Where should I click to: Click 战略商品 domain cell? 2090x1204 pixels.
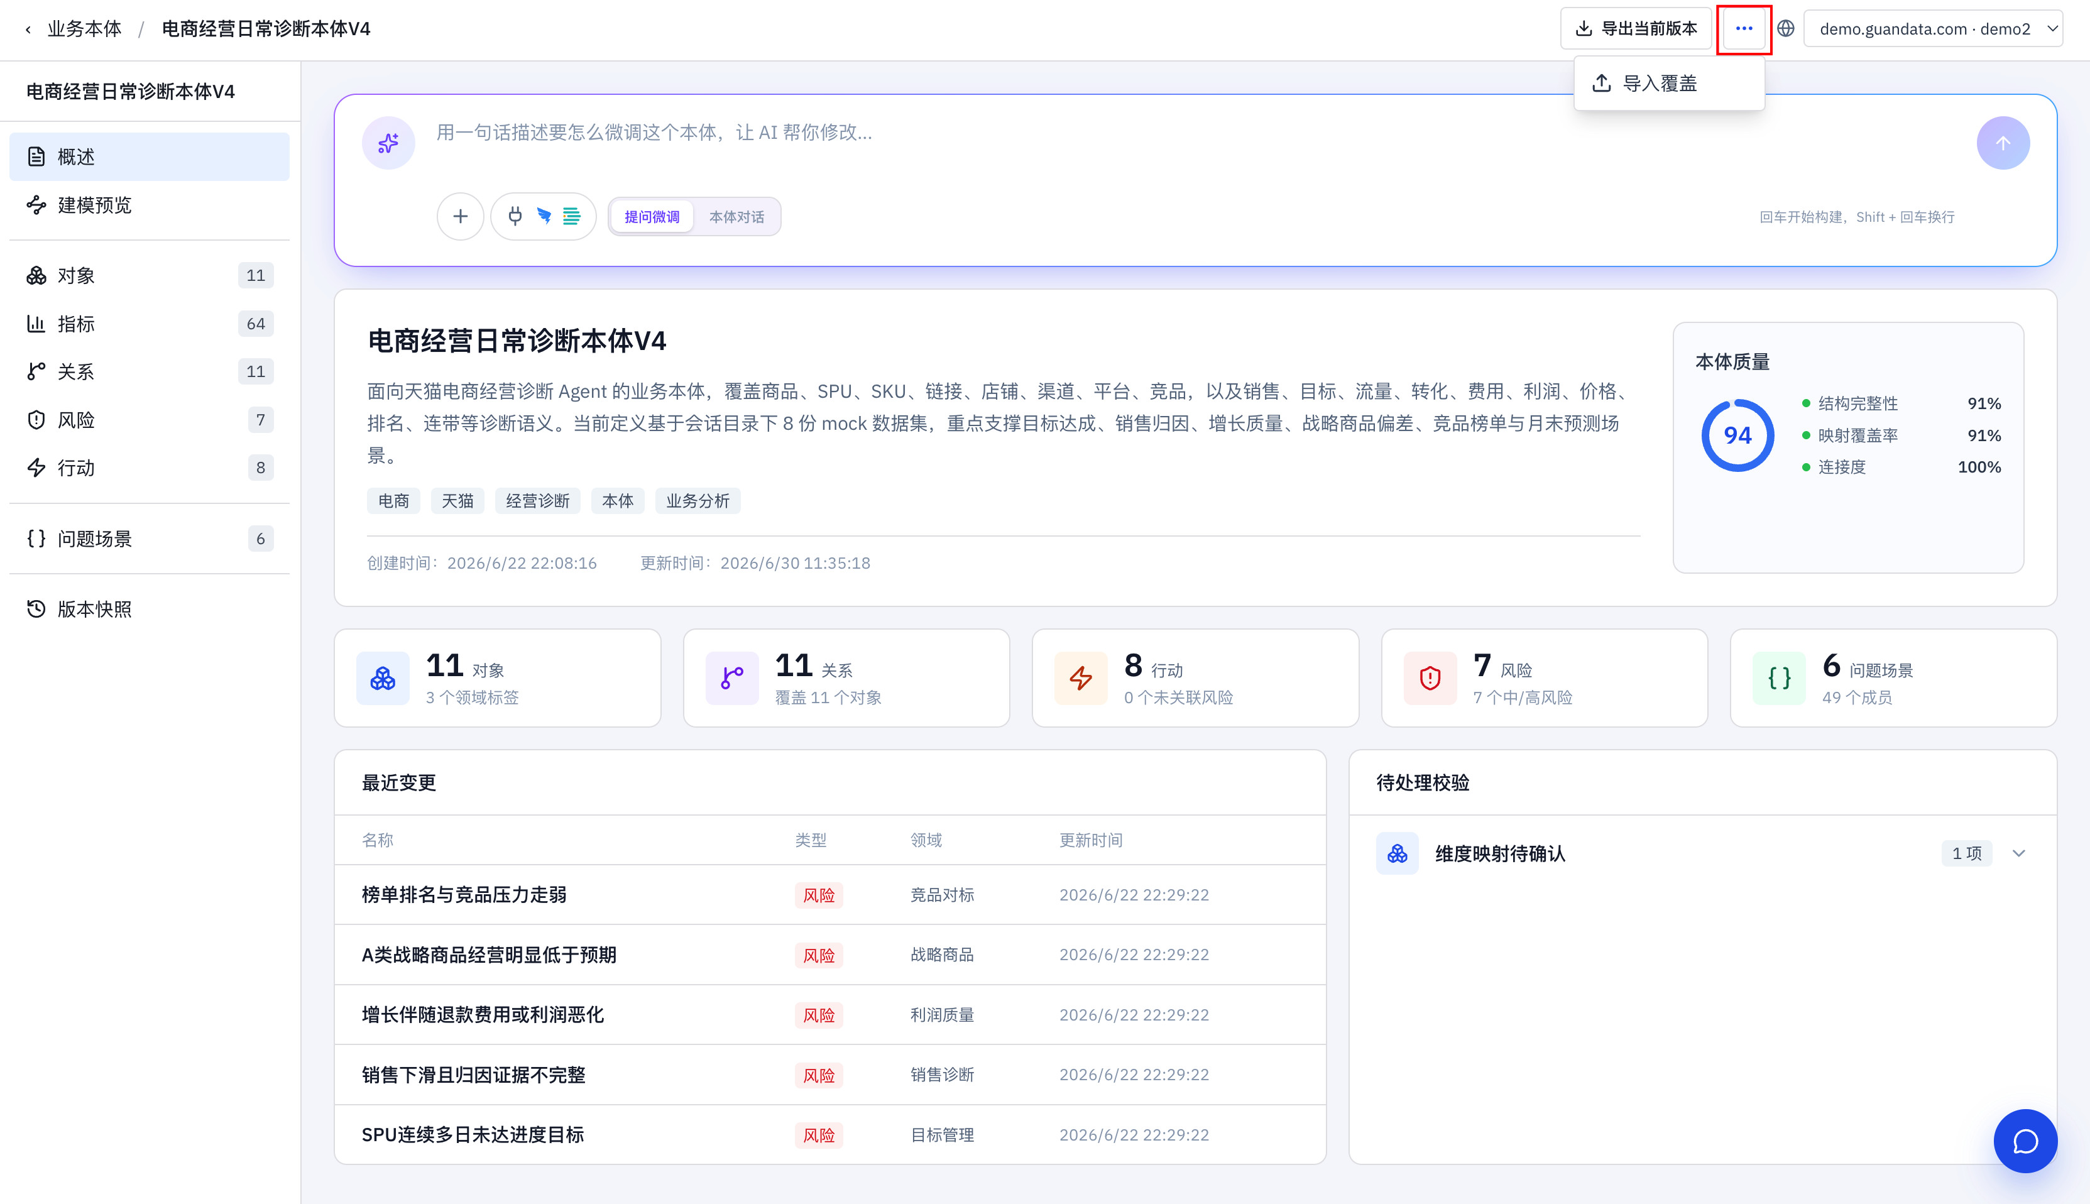point(942,955)
